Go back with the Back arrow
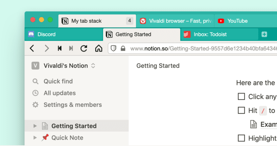Image resolution: width=277 pixels, height=146 pixels. 32,48
